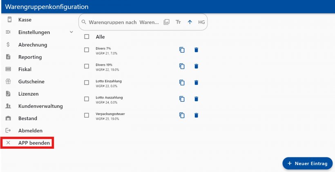Duplicate the Verpackungssteuer entry
The image size is (335, 172).
[182, 115]
